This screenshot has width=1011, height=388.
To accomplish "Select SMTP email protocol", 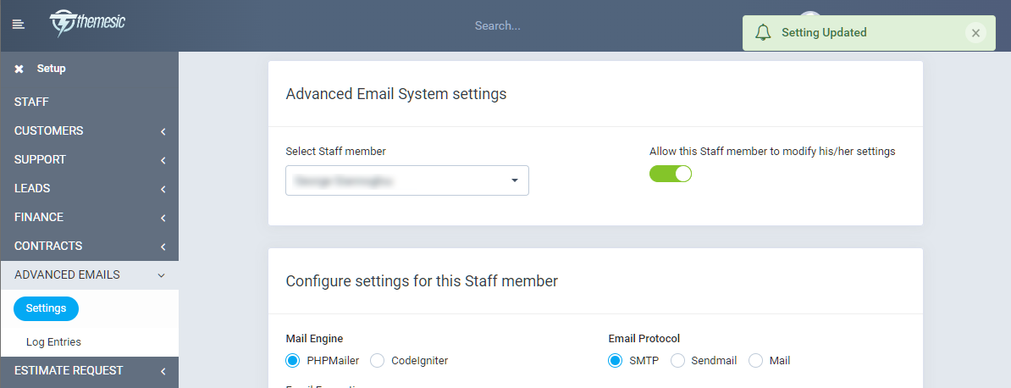I will click(x=616, y=360).
